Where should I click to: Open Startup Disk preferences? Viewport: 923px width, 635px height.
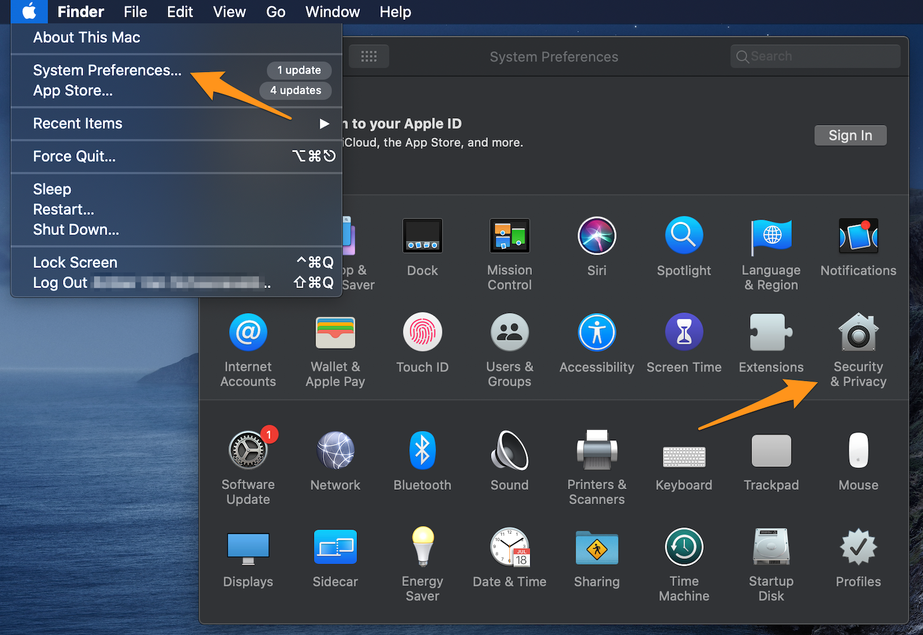771,565
